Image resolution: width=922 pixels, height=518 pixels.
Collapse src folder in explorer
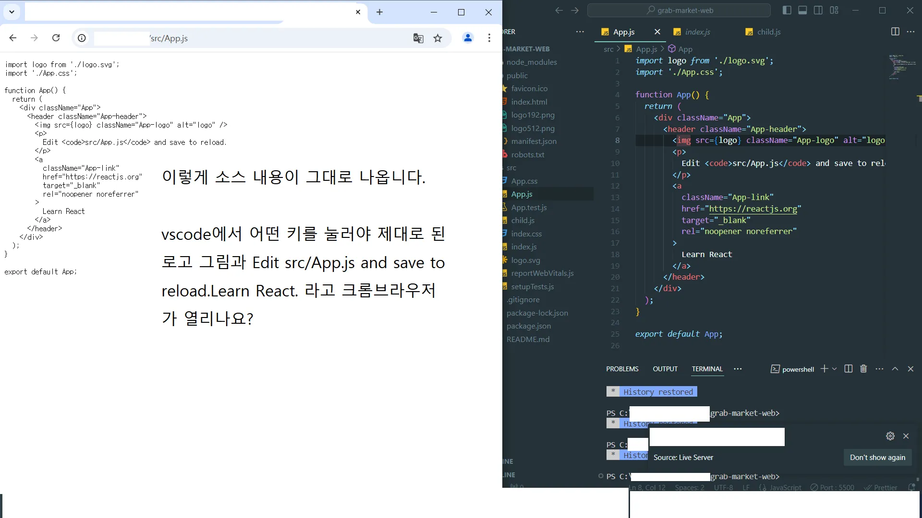click(511, 168)
